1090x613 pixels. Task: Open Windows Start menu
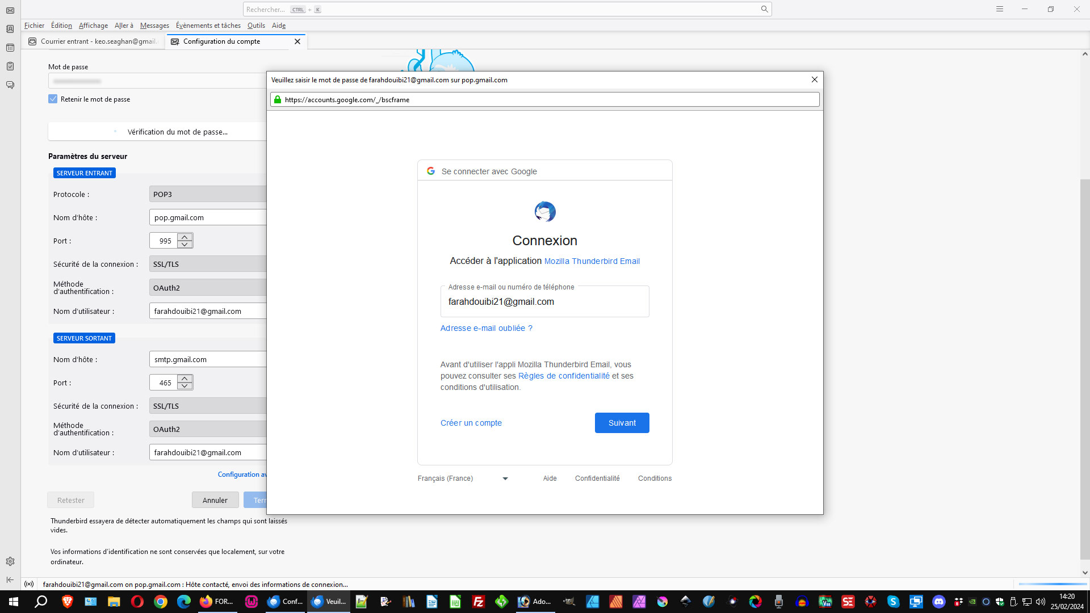14,602
